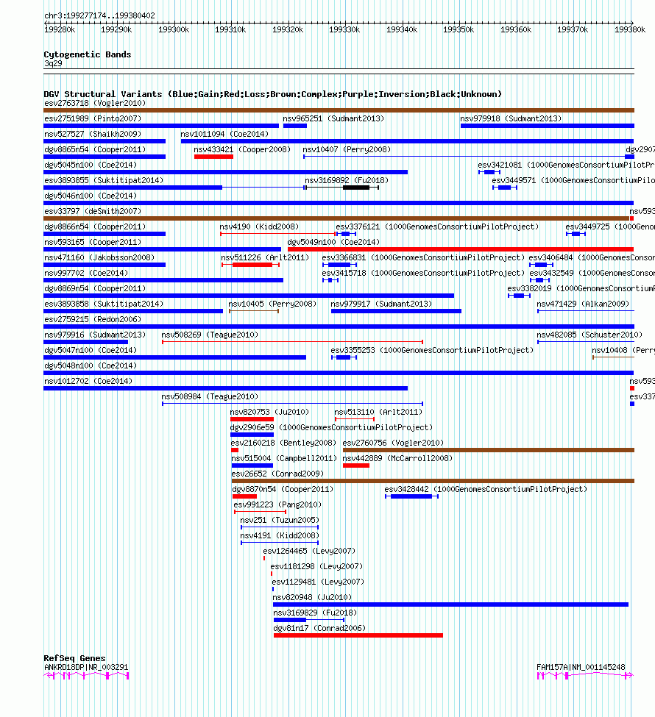This screenshot has width=655, height=717.
Task: Open the nsv820948 (Ju2010) variant label
Action: coord(312,597)
